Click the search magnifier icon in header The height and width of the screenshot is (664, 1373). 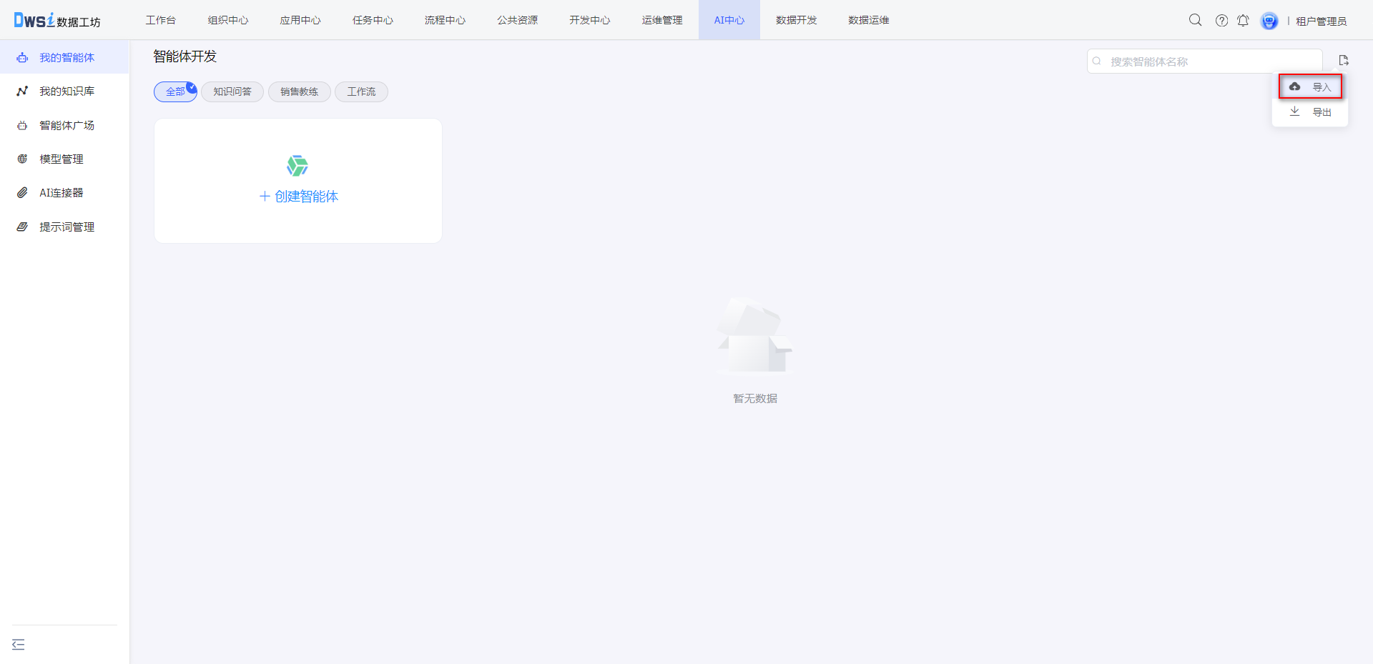pyautogui.click(x=1195, y=20)
